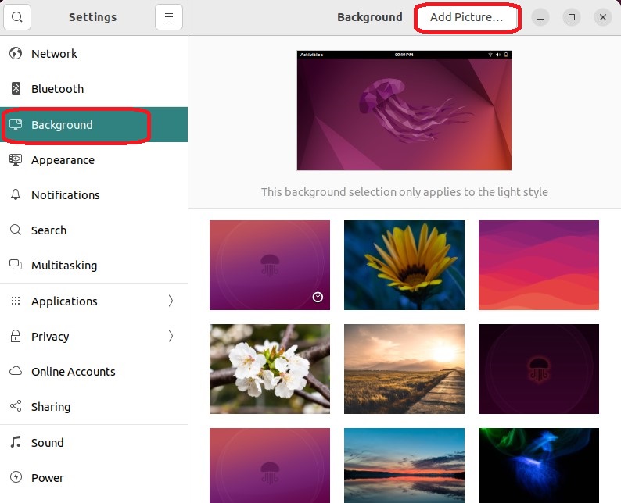Expand the Applications submenu chevron
This screenshot has height=503, width=621.
(x=171, y=301)
